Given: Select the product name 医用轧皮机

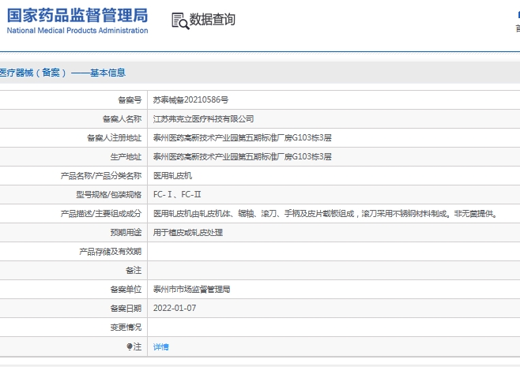Looking at the screenshot, I should click(x=172, y=175).
